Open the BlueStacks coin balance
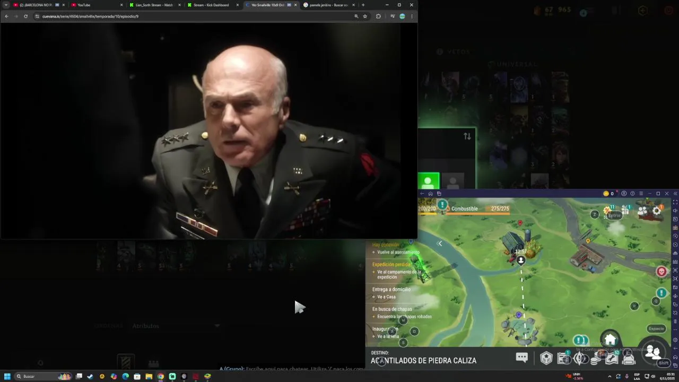Viewport: 679px width, 382px height. click(x=608, y=194)
